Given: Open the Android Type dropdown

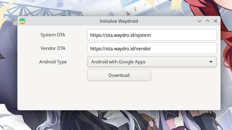Looking at the screenshot, I should click(x=152, y=62).
